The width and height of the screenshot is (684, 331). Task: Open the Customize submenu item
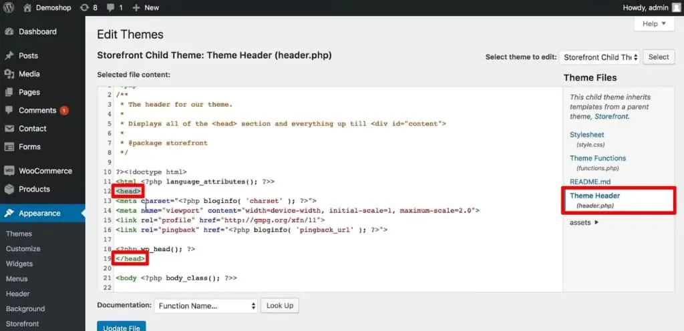23,249
